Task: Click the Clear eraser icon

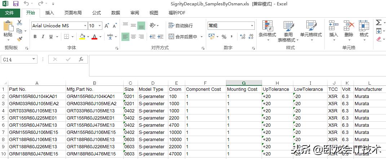Action: tap(379, 39)
